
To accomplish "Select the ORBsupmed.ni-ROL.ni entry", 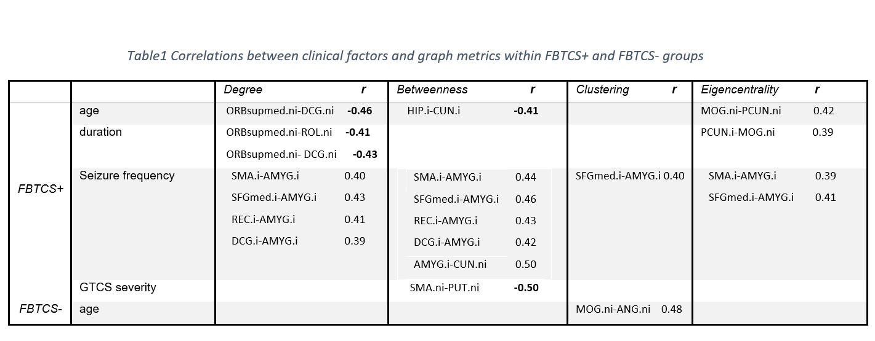I will click(x=279, y=132).
